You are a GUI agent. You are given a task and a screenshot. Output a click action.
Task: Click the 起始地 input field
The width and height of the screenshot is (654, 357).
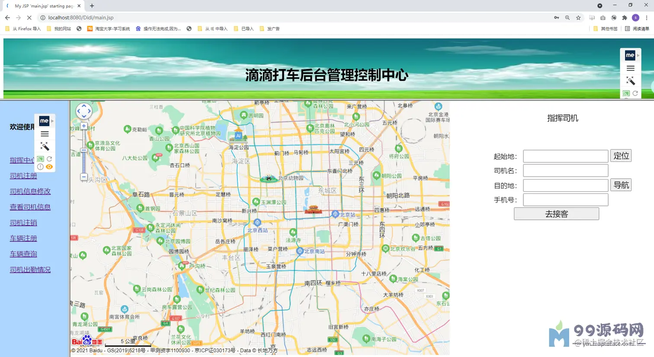click(x=566, y=156)
